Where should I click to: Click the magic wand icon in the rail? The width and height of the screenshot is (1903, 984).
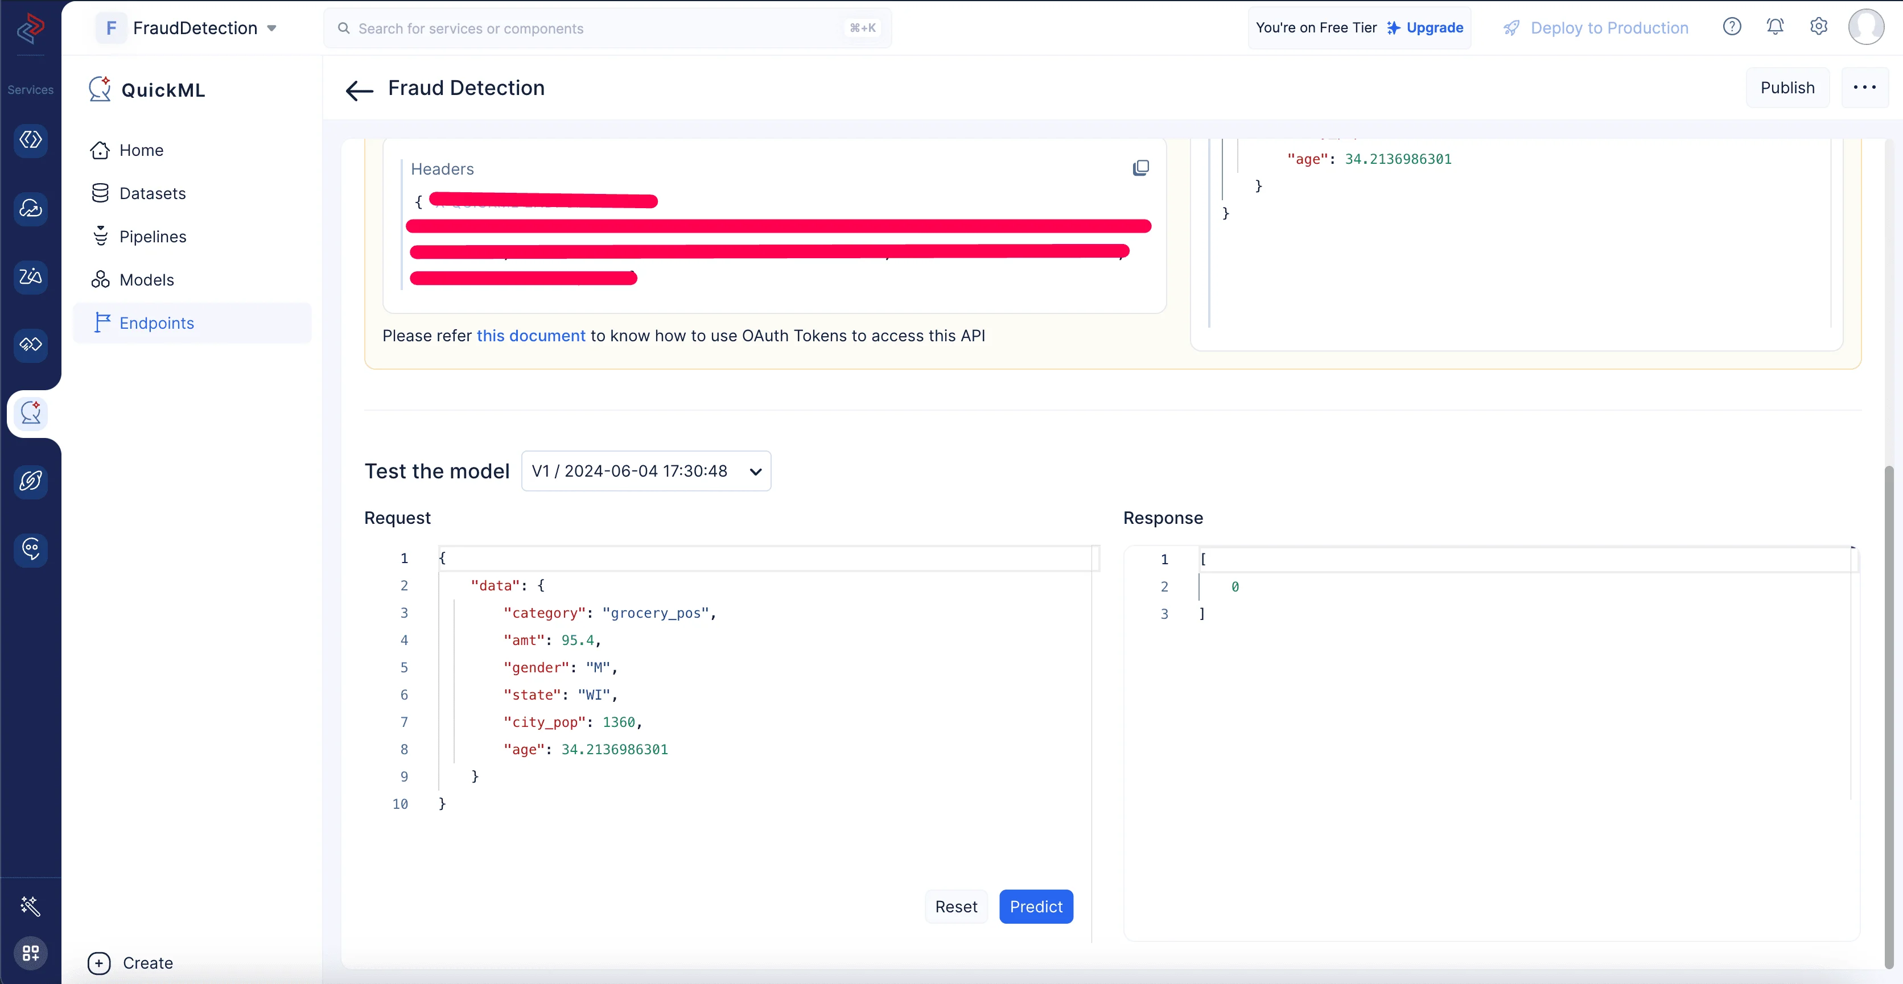pyautogui.click(x=30, y=906)
